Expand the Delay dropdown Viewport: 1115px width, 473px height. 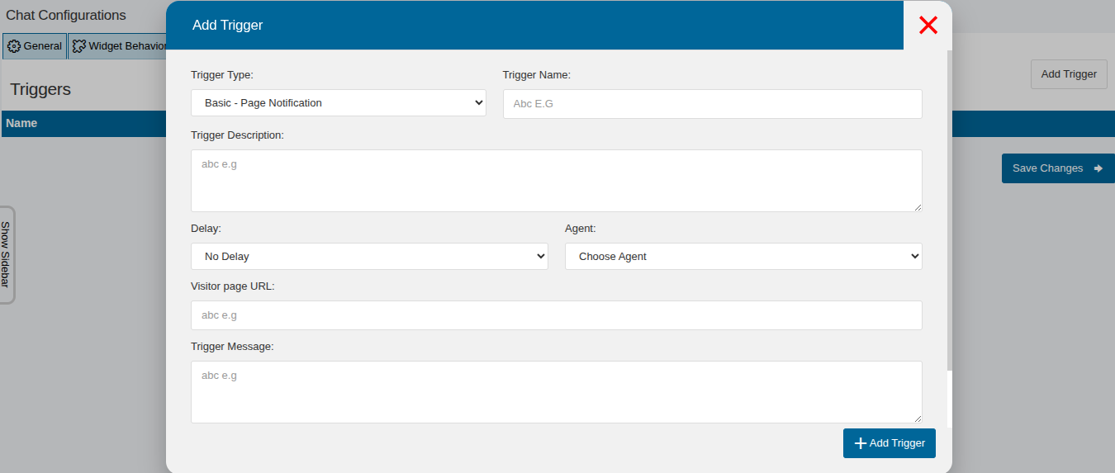click(369, 256)
